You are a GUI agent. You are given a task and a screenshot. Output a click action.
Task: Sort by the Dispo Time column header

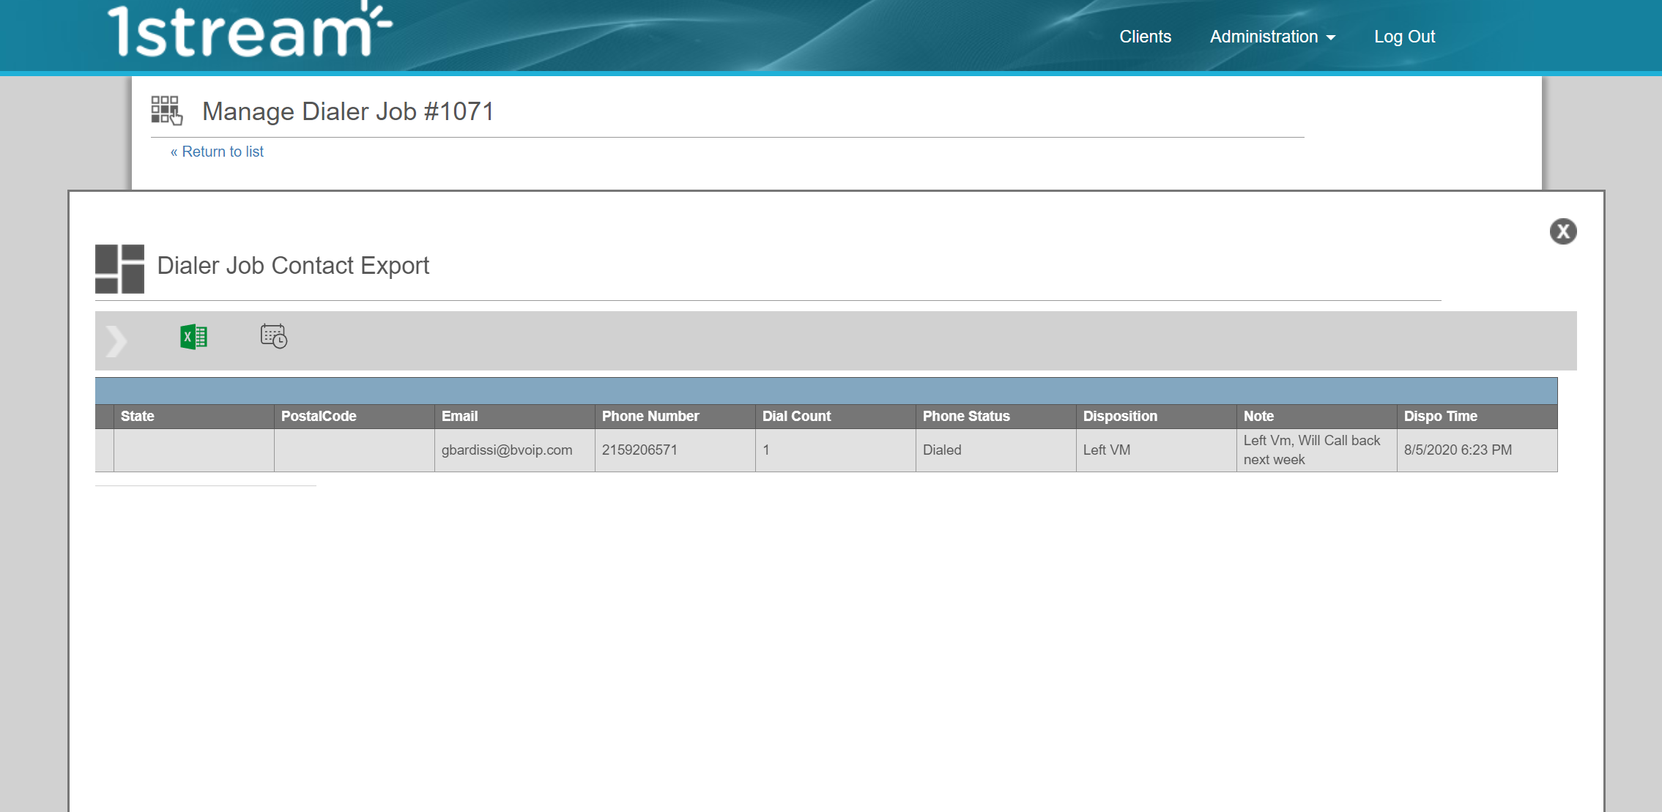pos(1477,416)
